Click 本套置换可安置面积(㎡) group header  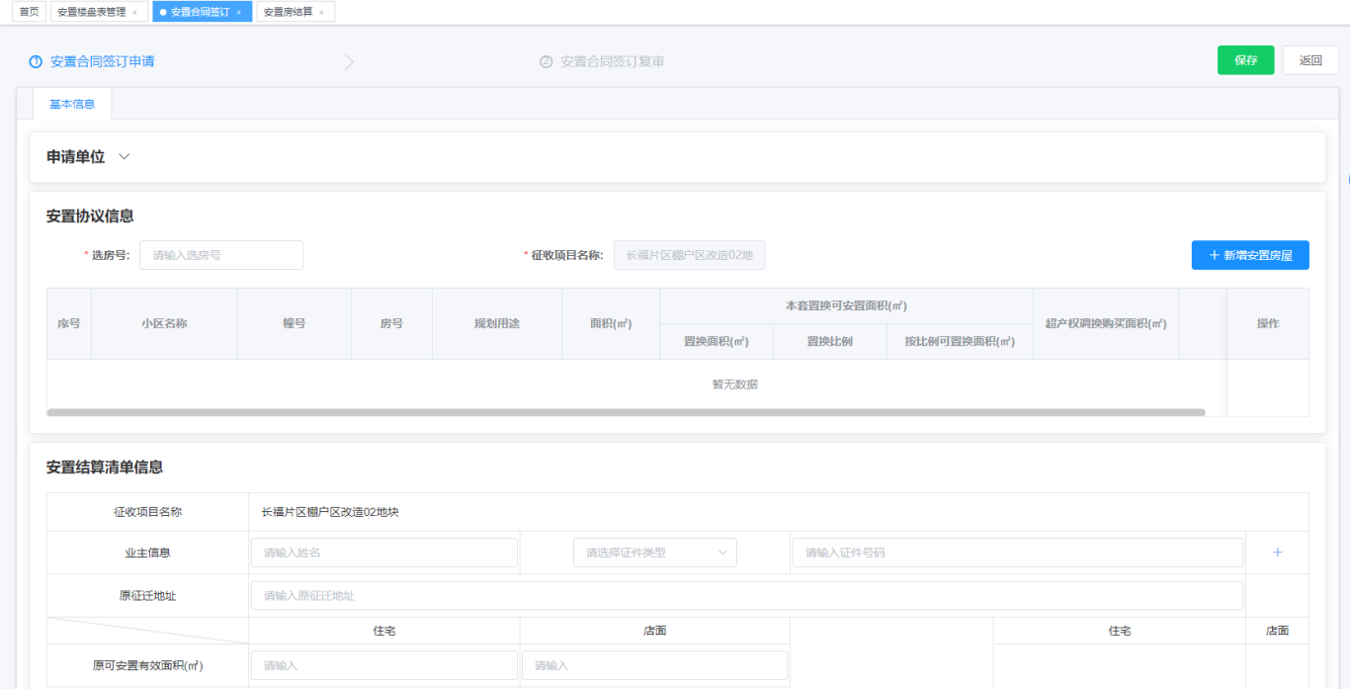pyautogui.click(x=846, y=306)
